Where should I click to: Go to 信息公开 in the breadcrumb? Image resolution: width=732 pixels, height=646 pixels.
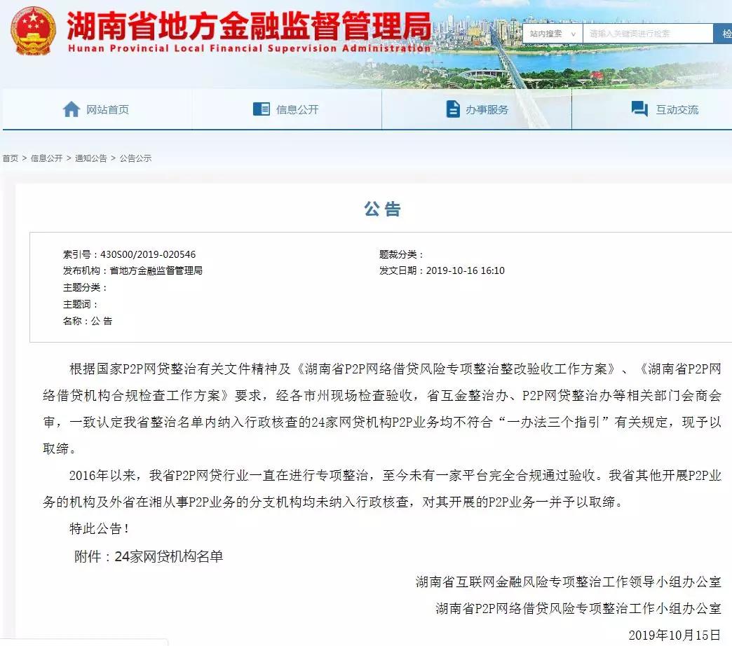click(x=47, y=158)
